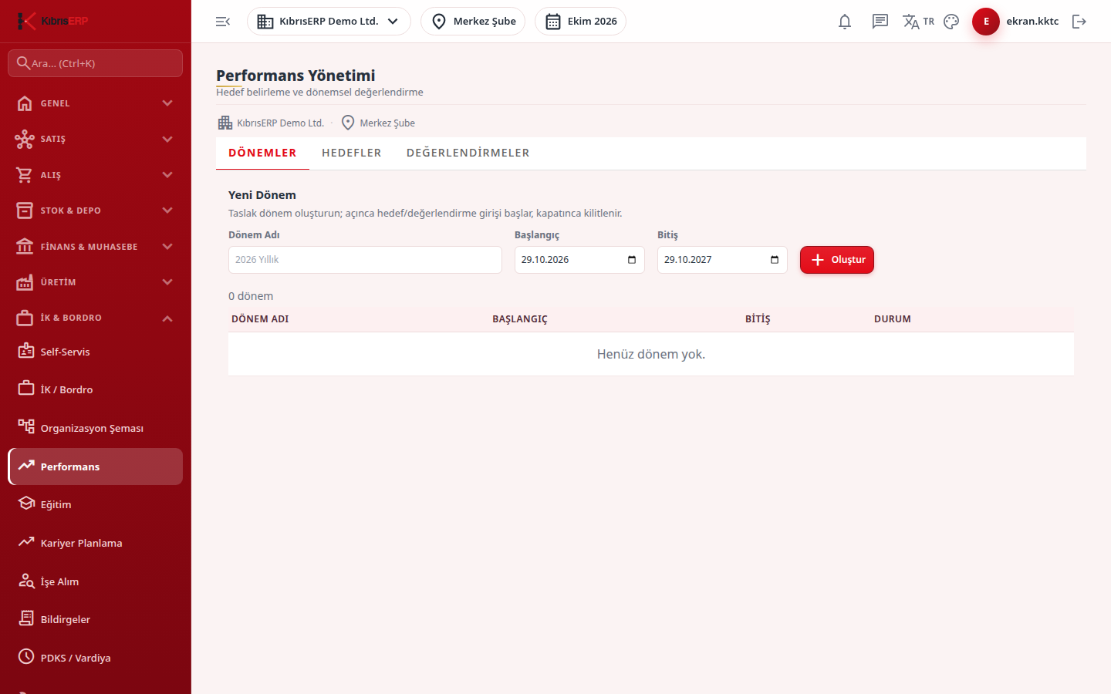Open the messages chat icon

tap(880, 22)
